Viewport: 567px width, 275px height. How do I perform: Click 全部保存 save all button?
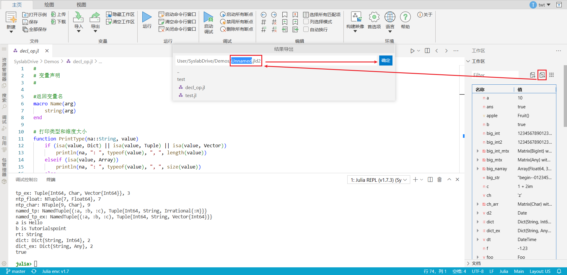pos(35,30)
